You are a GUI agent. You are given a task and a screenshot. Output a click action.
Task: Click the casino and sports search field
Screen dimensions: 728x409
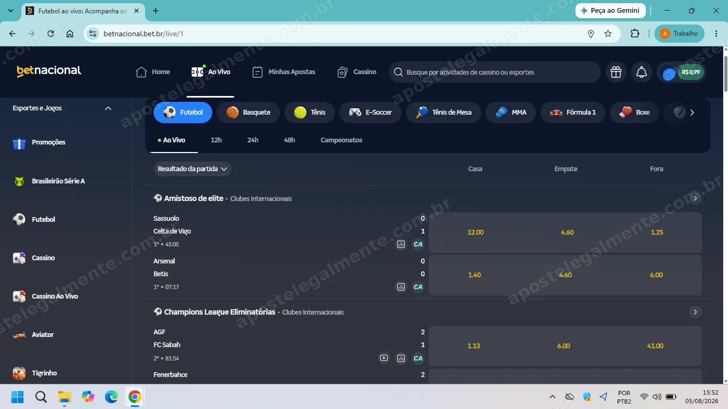pos(495,72)
